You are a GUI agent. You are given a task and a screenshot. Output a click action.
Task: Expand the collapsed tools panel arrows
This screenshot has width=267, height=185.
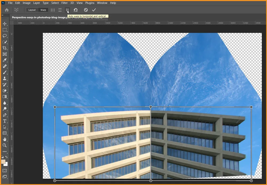[x=2, y=15]
